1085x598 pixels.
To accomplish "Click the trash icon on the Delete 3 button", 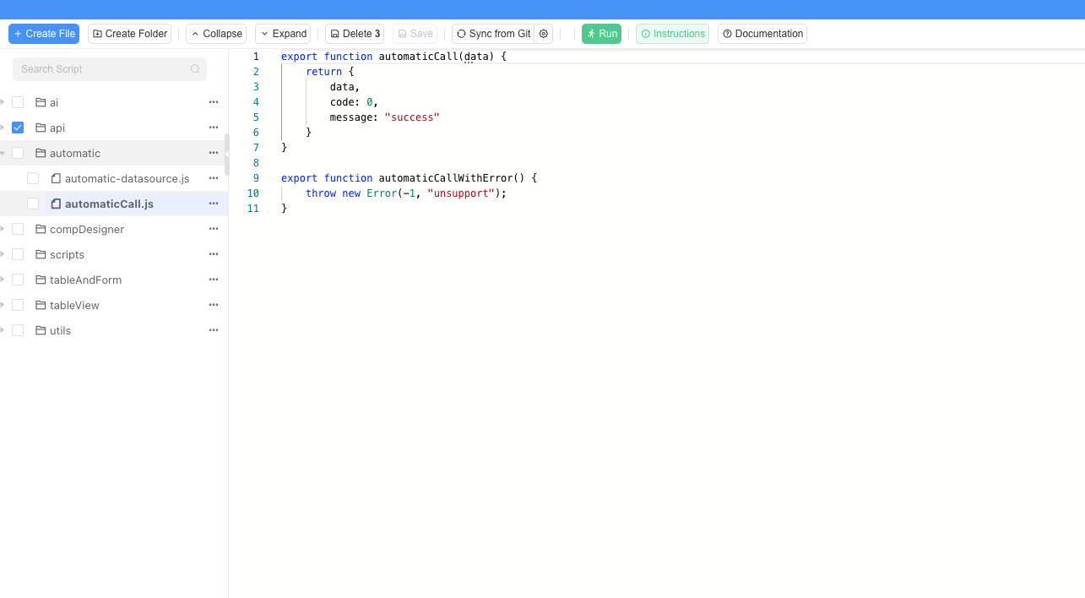I will pyautogui.click(x=334, y=34).
